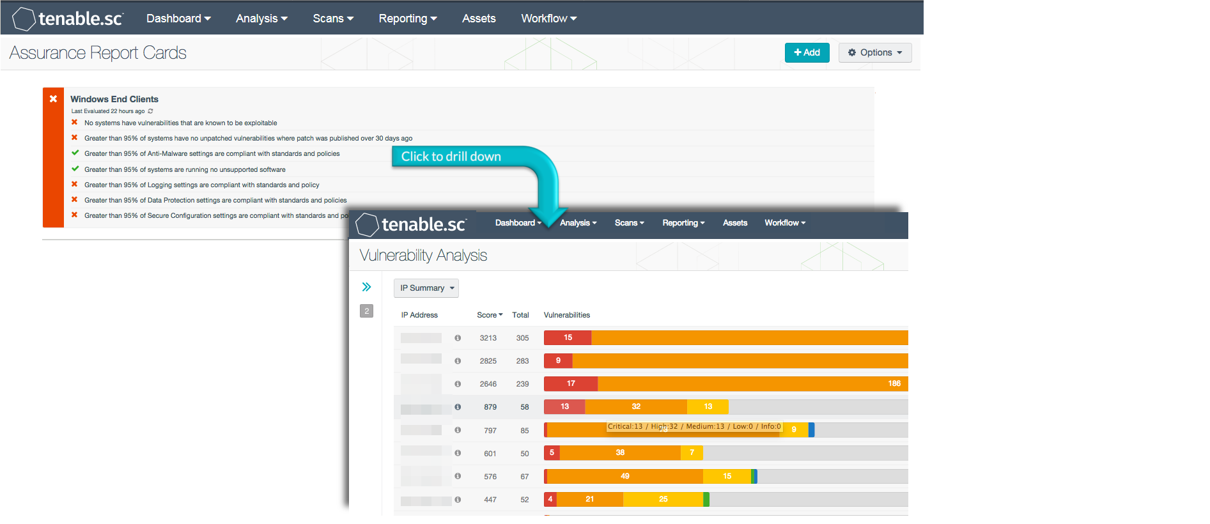Click info icon for the row with score 601
The image size is (1210, 524).
pyautogui.click(x=458, y=453)
